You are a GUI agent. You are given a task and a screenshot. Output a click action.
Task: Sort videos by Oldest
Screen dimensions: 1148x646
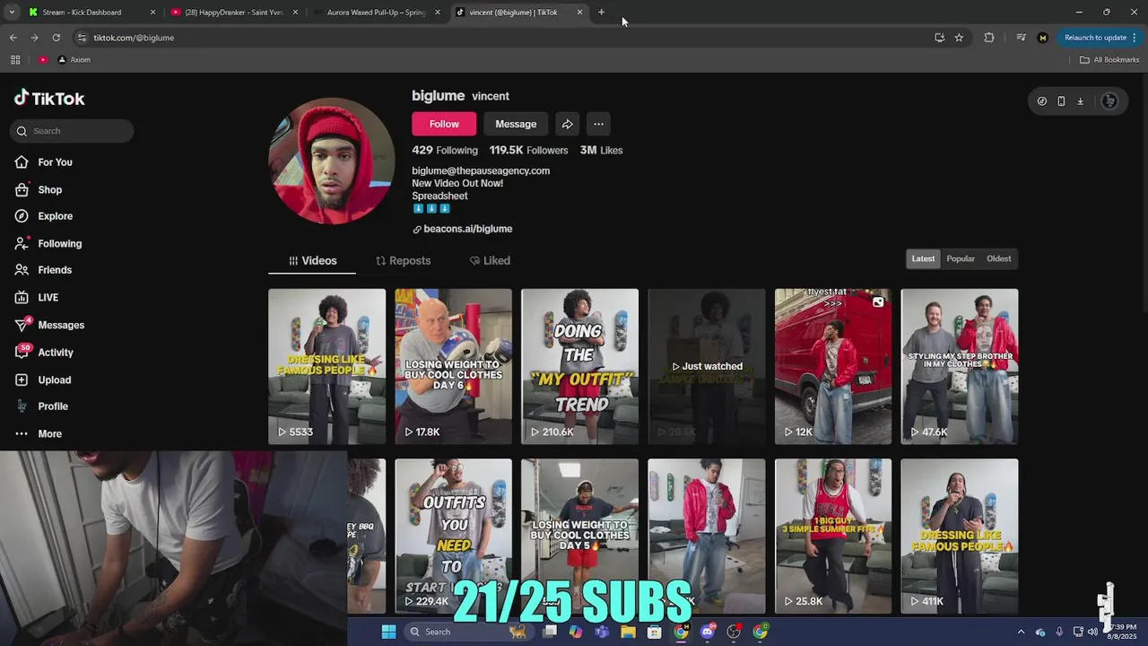[x=998, y=259]
